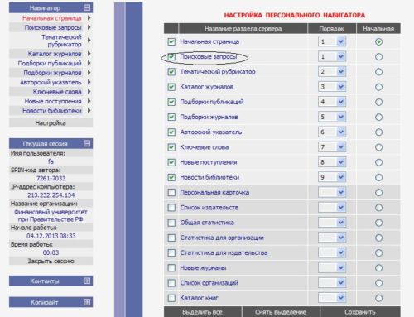Click arrow beside Тематический рубрикатор in navigator
This screenshot has width=414, height=317.
tap(89, 41)
